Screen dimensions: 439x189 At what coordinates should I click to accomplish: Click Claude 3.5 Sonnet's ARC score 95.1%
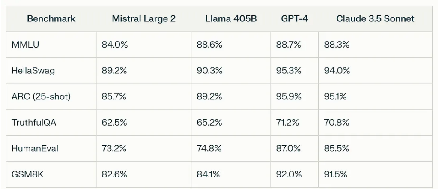coord(335,97)
